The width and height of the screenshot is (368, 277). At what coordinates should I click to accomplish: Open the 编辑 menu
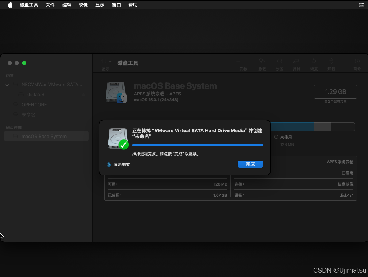(x=67, y=5)
